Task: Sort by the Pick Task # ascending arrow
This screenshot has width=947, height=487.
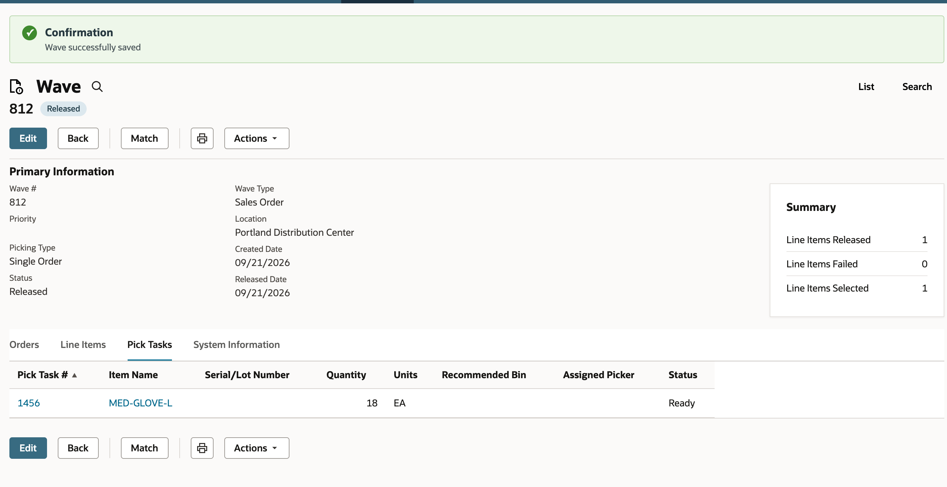Action: coord(75,375)
